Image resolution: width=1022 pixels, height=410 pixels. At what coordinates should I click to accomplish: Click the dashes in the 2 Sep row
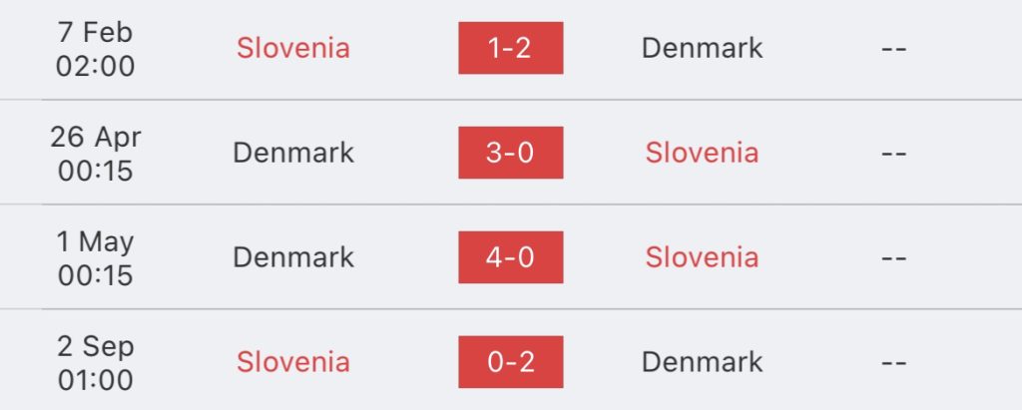coord(893,363)
